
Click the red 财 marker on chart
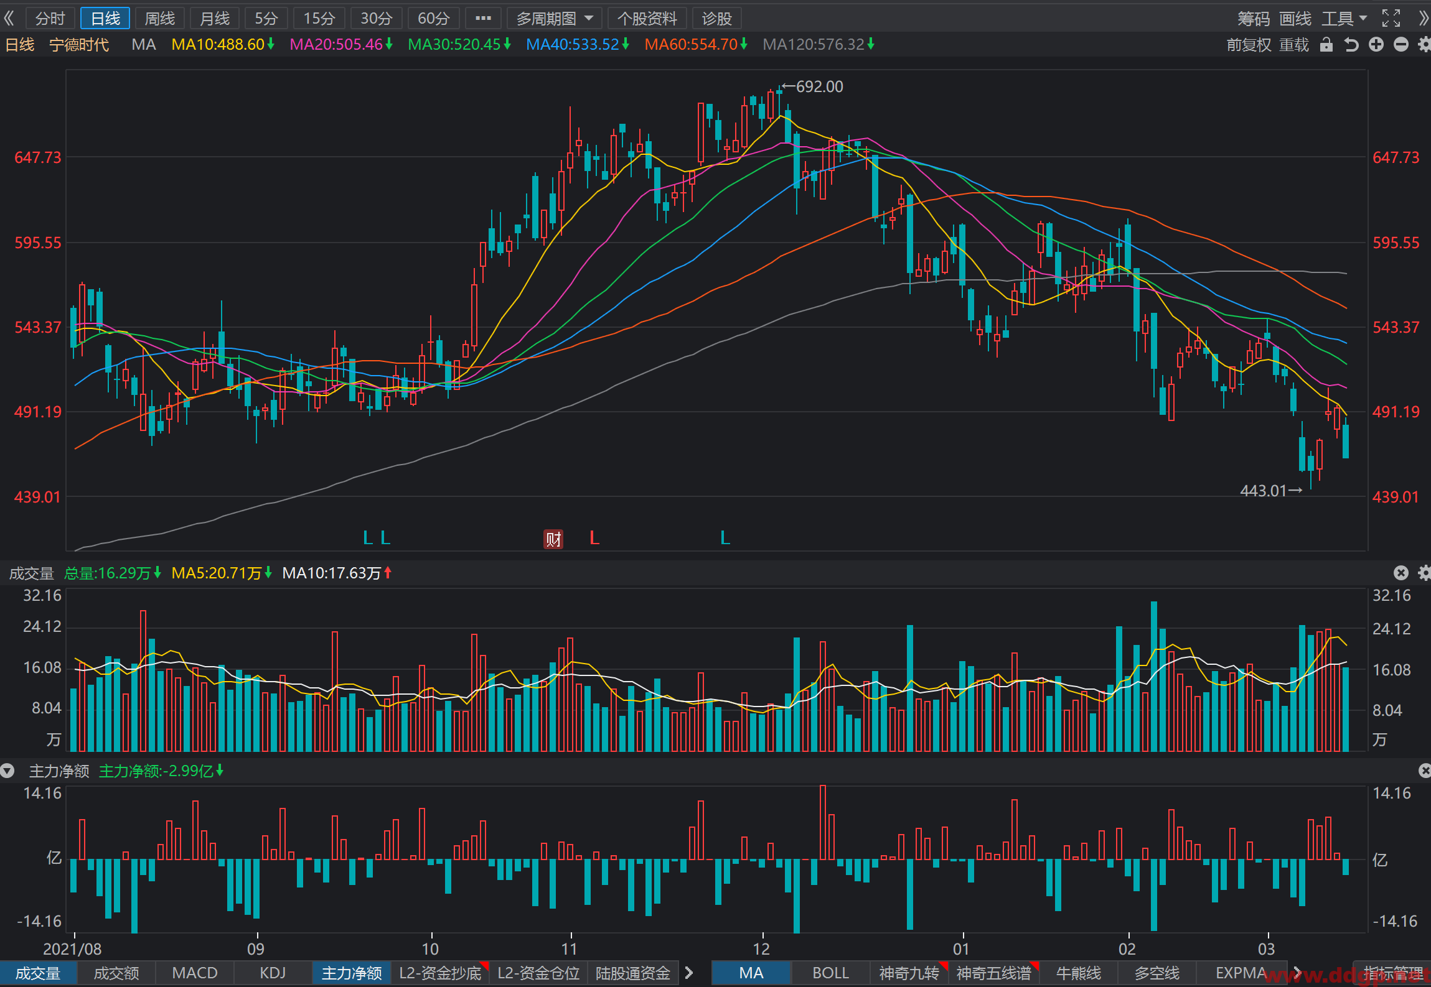[553, 539]
